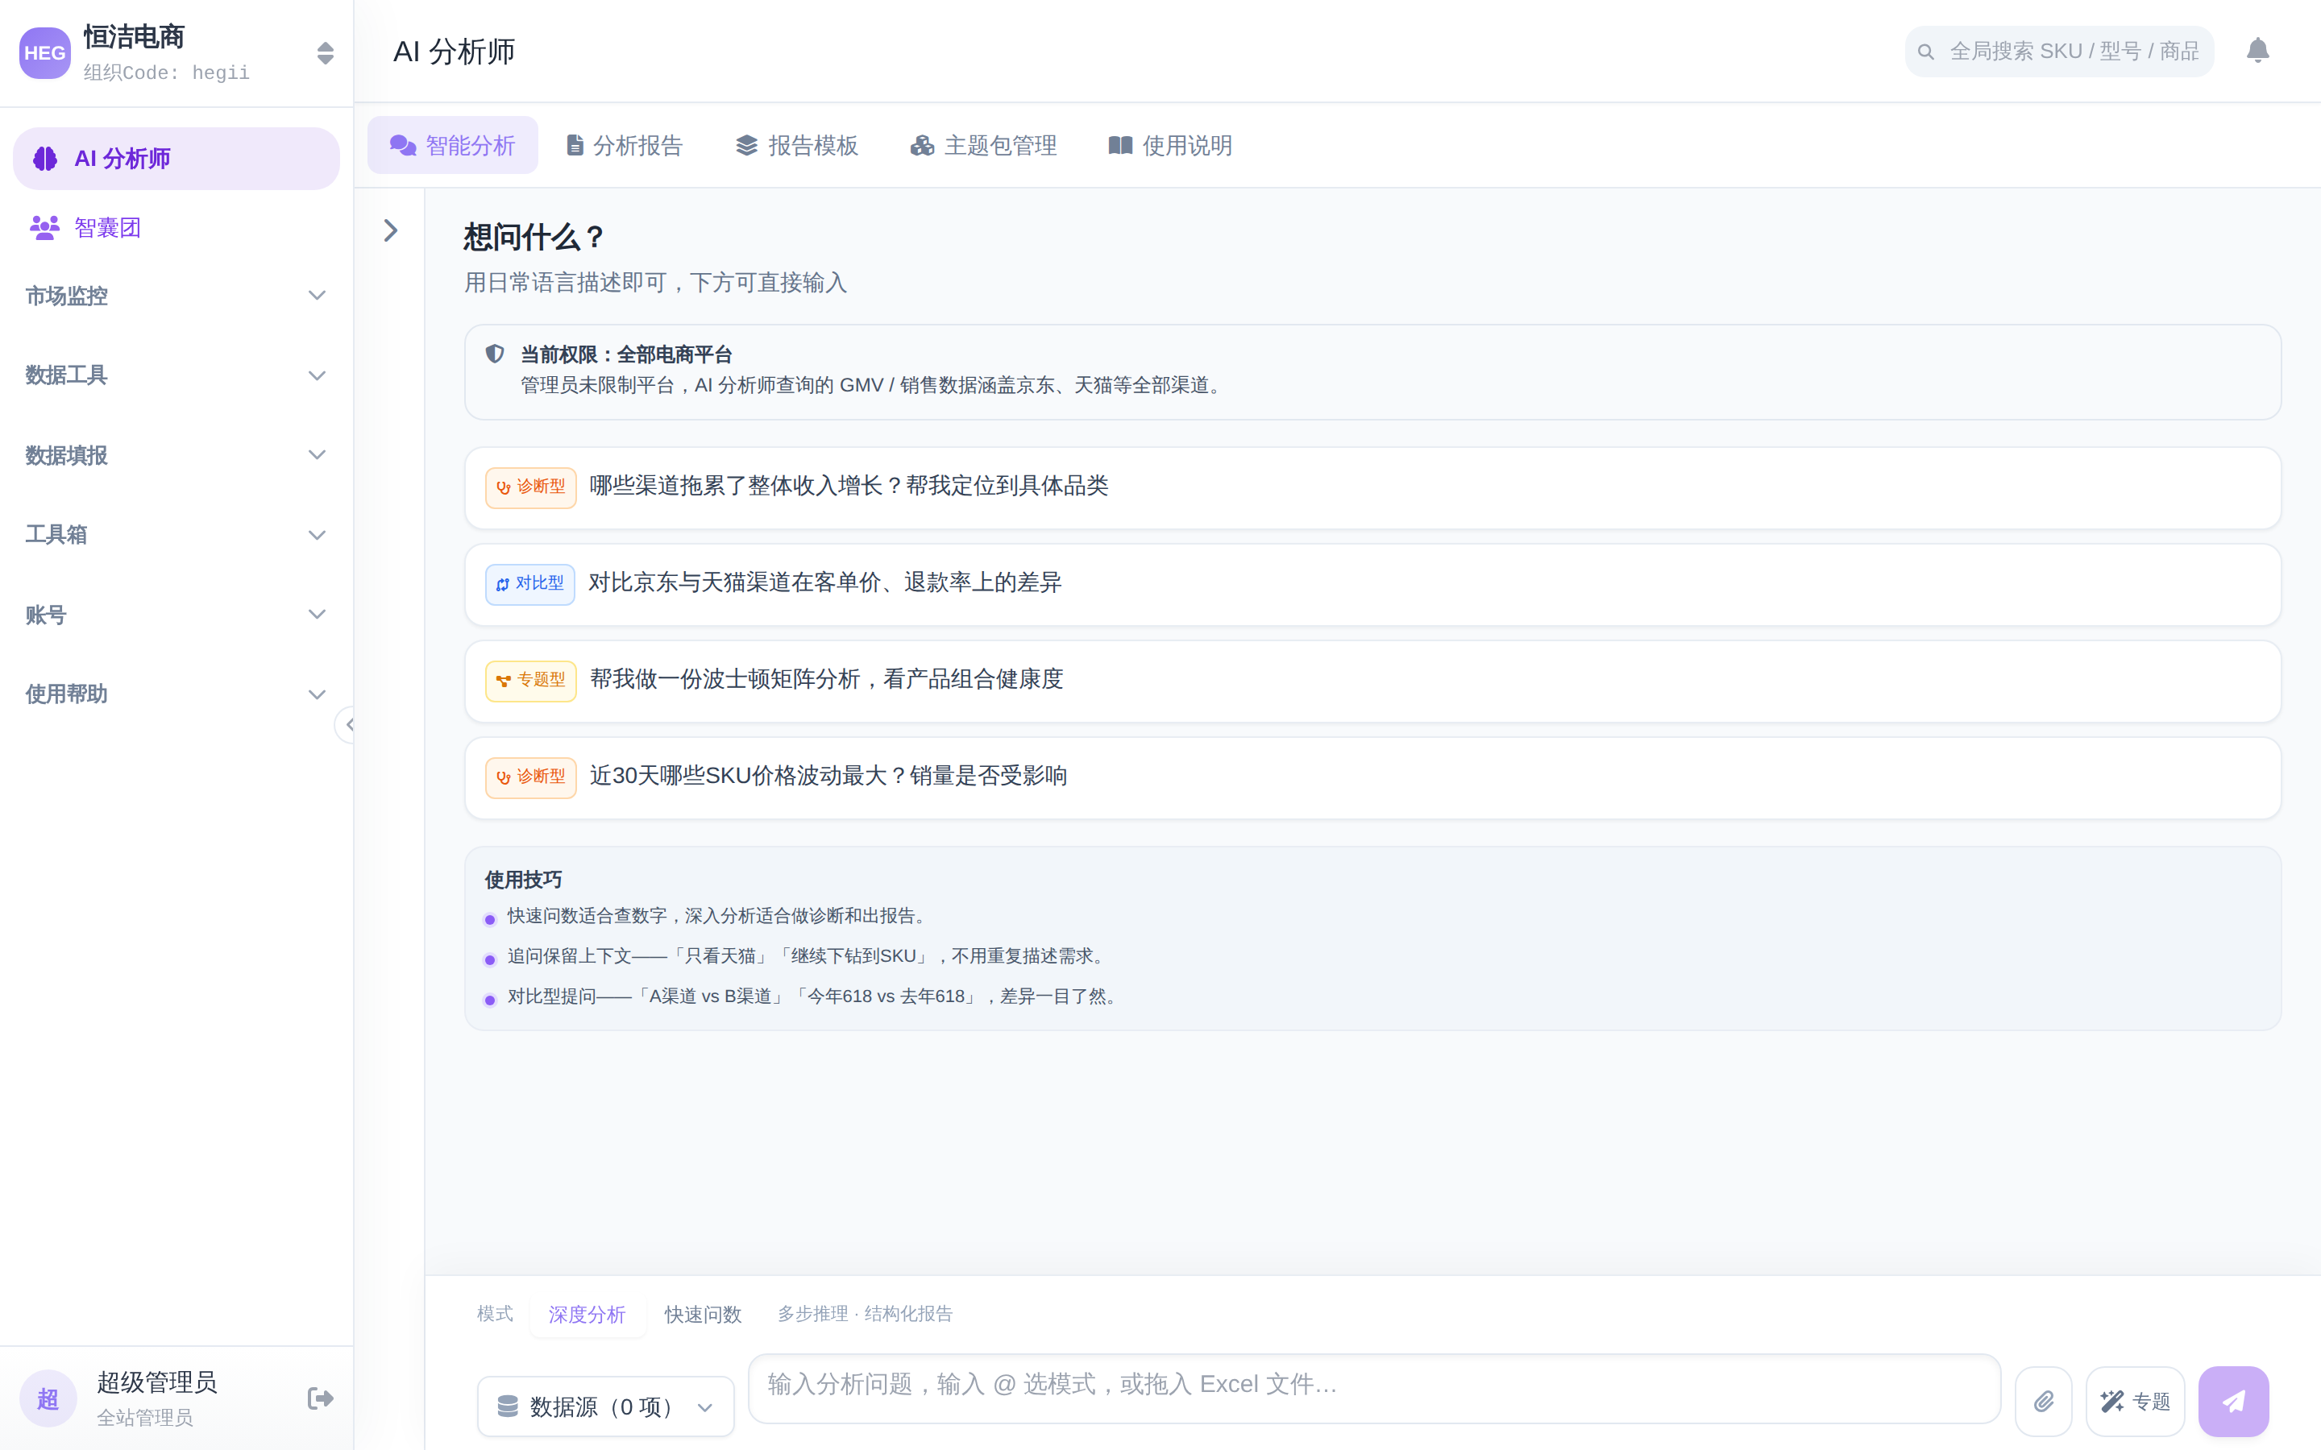
Task: Select the 快速问数 mode
Action: (x=703, y=1315)
